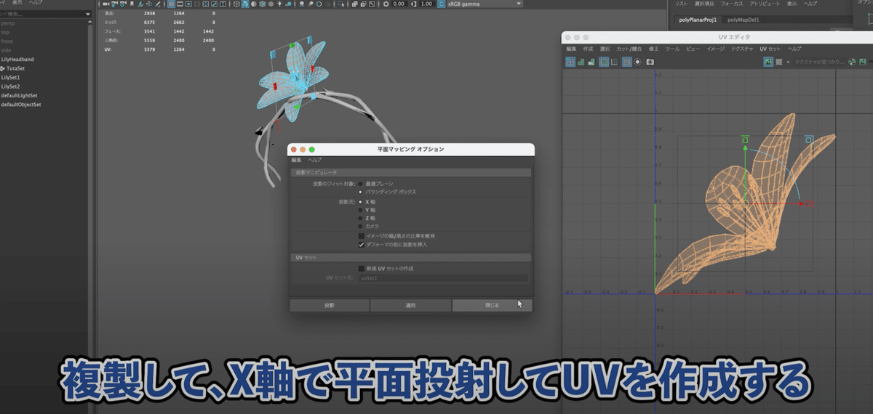This screenshot has width=873, height=414.
Task: Toggle the isolate select icon in viewport toolbar
Action: [x=342, y=4]
